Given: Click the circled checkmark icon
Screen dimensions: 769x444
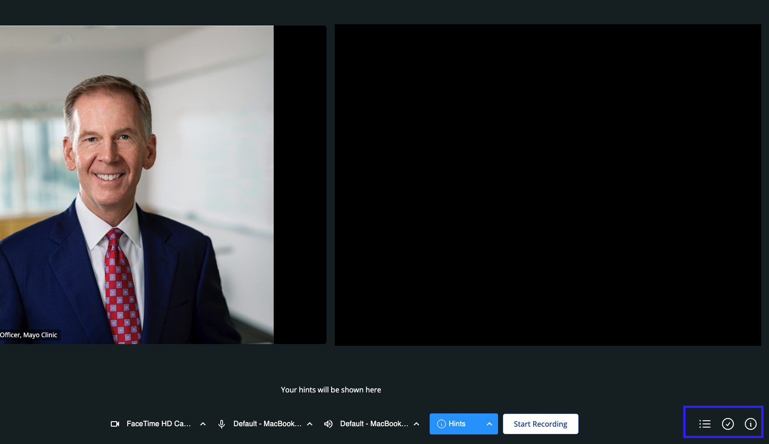Looking at the screenshot, I should click(x=728, y=424).
